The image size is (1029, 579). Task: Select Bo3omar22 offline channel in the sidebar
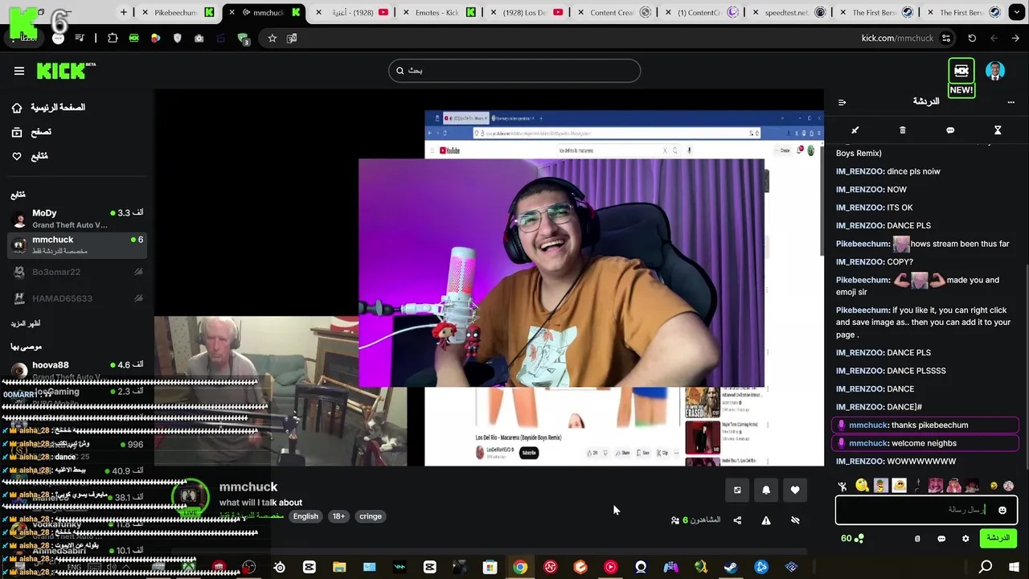pyautogui.click(x=77, y=272)
